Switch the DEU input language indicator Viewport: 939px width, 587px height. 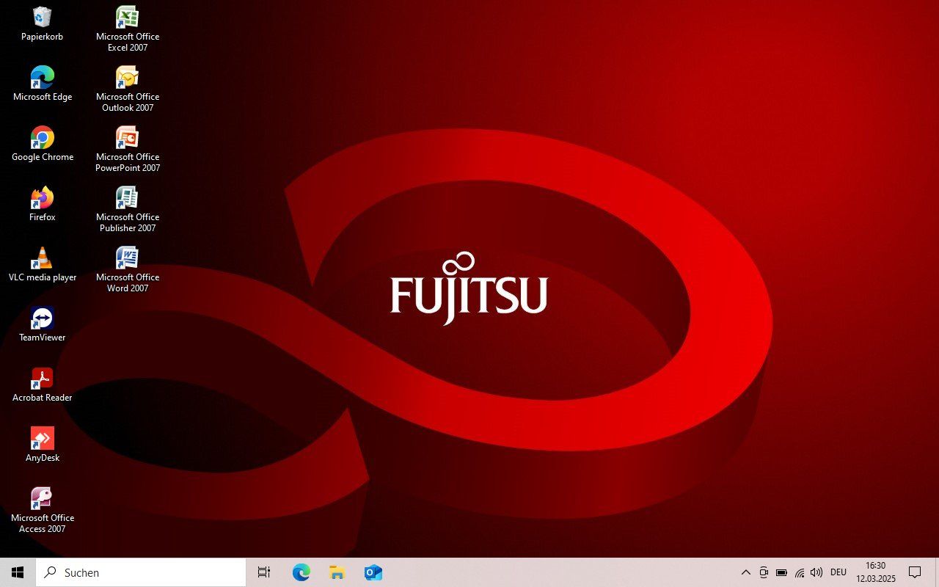[838, 572]
